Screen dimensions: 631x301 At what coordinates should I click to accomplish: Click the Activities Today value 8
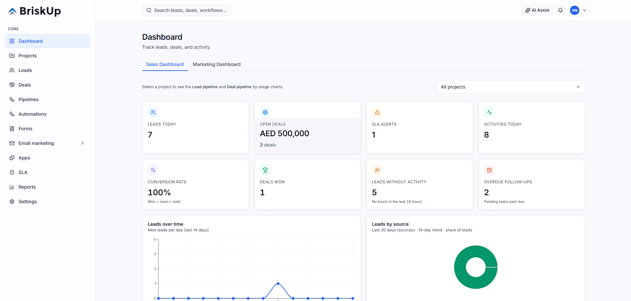coord(486,135)
